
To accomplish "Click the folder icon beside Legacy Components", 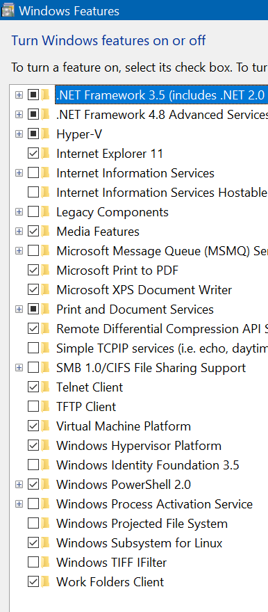I will click(46, 212).
